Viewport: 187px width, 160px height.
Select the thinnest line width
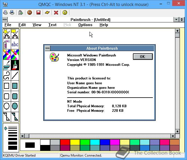coord(13,127)
